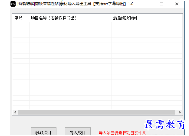Viewport: 189px width, 136px height.
Task: Click the 序号 column header
Action: pyautogui.click(x=21, y=18)
